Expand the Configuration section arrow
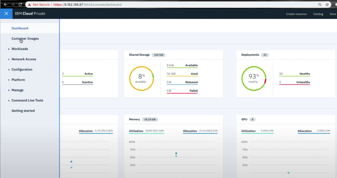This screenshot has height=178, width=337. click(9, 69)
